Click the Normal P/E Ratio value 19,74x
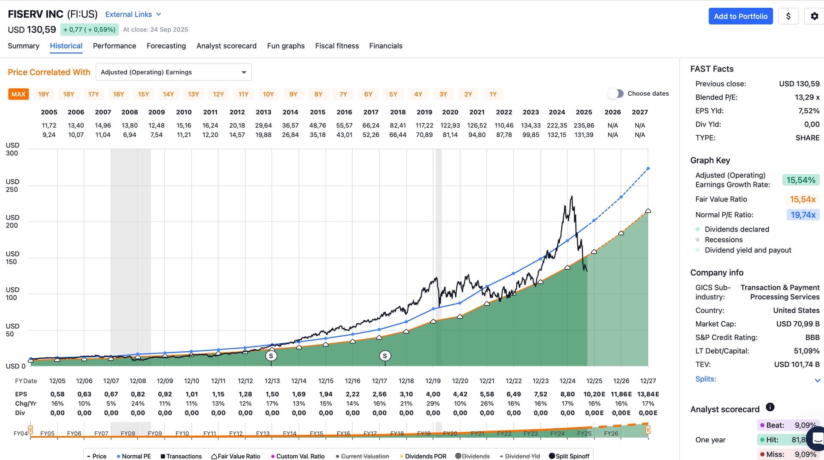The image size is (824, 460). (803, 215)
